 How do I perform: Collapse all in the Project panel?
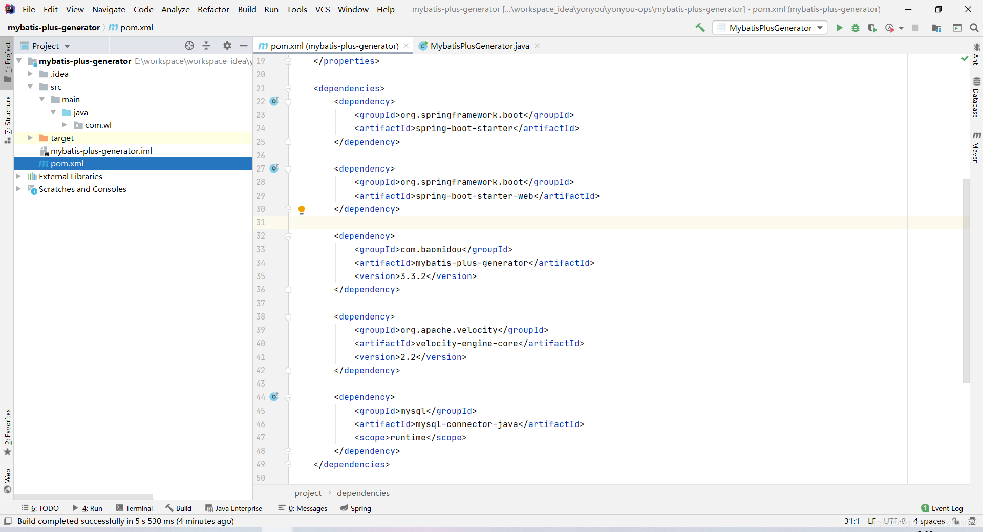coord(206,46)
